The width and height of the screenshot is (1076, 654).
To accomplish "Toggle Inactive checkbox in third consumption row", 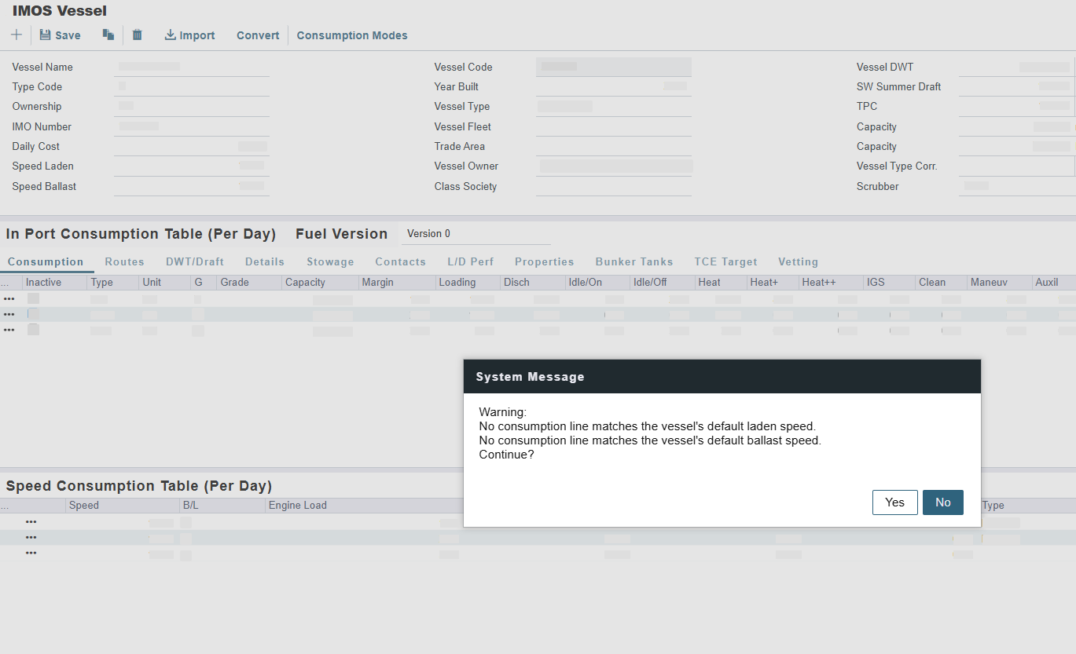I will point(33,330).
